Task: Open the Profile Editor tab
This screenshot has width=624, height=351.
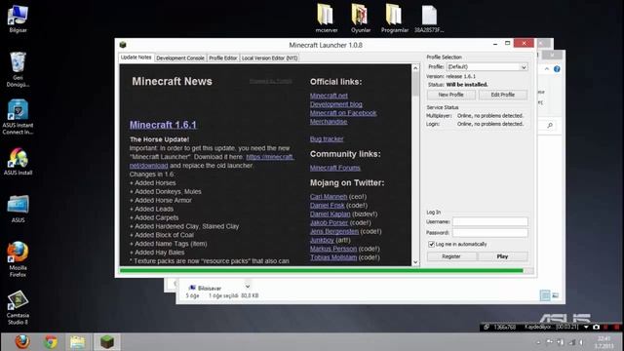Action: click(x=223, y=58)
